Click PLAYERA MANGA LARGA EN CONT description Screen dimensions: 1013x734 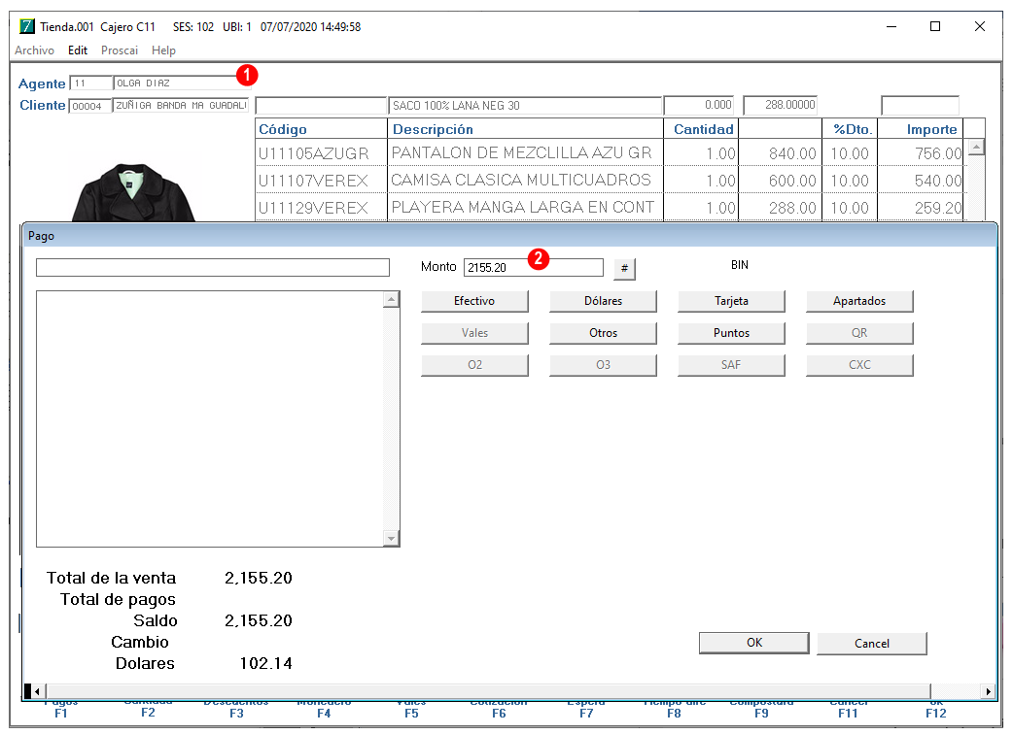click(525, 207)
